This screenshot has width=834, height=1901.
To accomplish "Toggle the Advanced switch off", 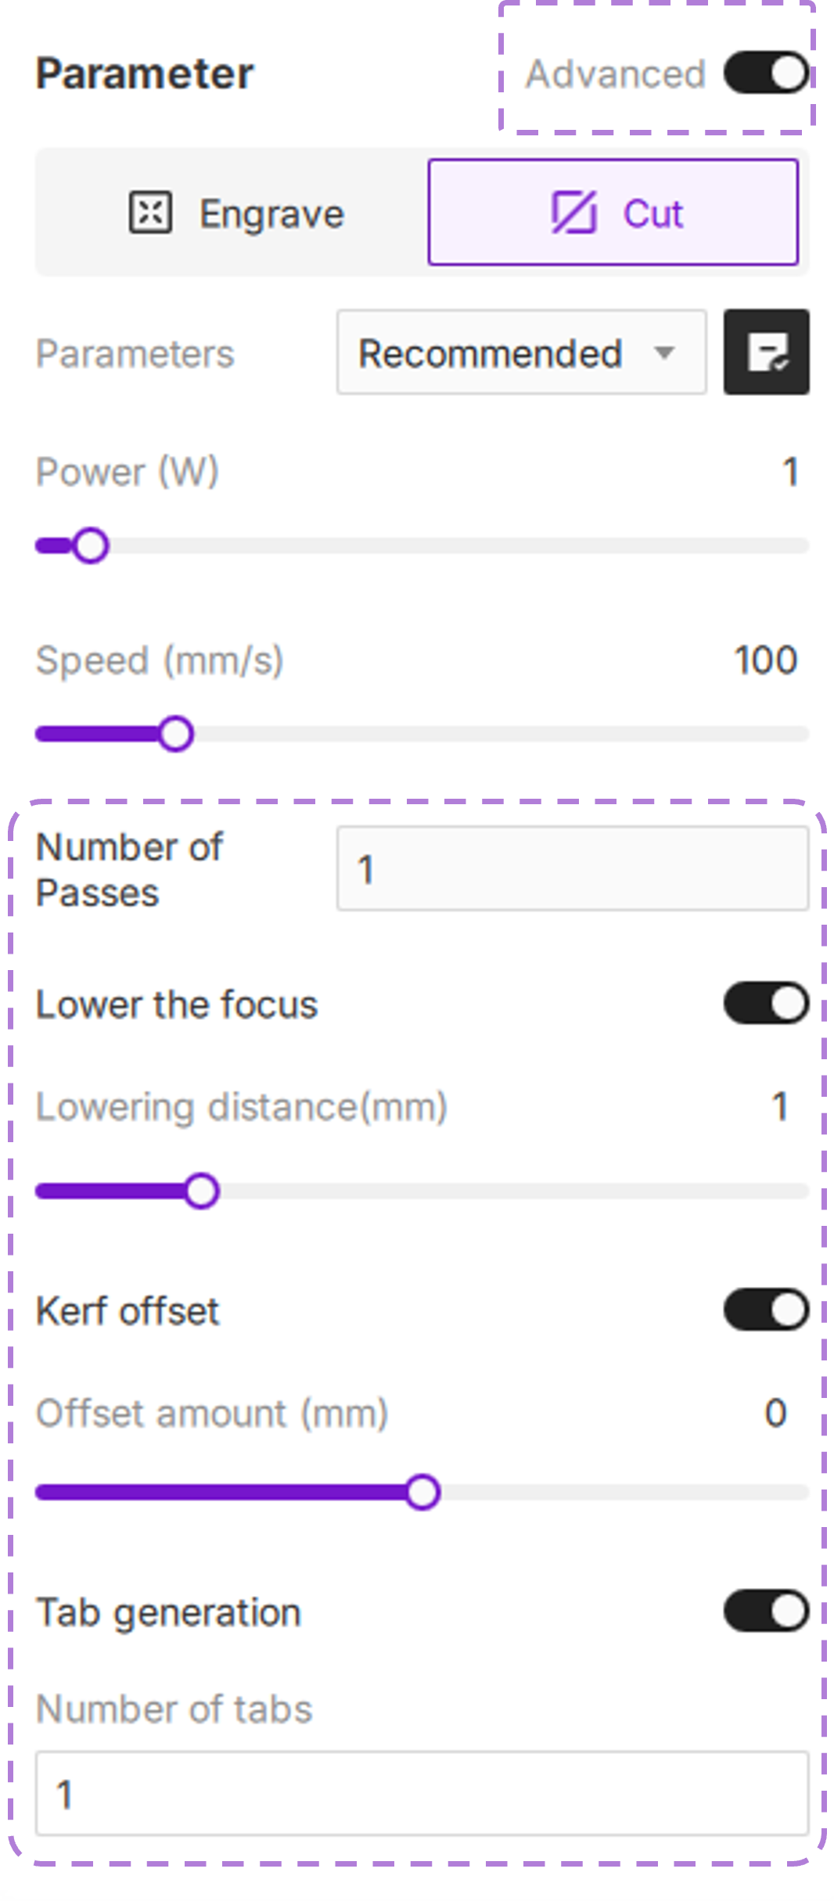I will (766, 74).
